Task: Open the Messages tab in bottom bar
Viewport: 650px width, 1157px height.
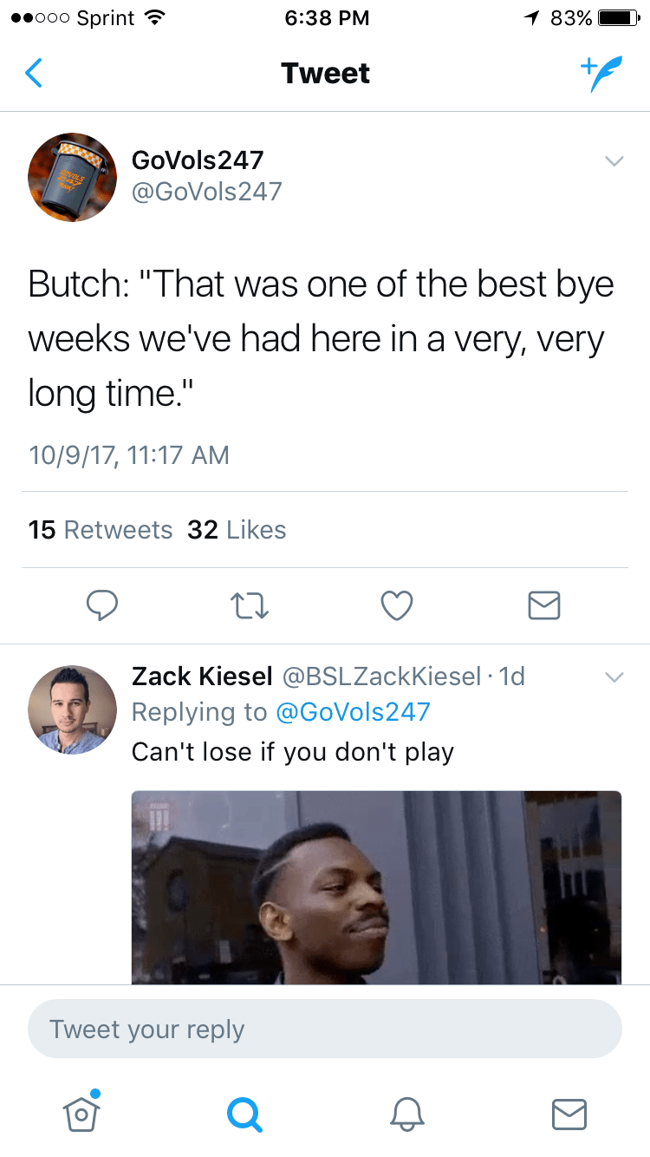Action: (x=569, y=1113)
